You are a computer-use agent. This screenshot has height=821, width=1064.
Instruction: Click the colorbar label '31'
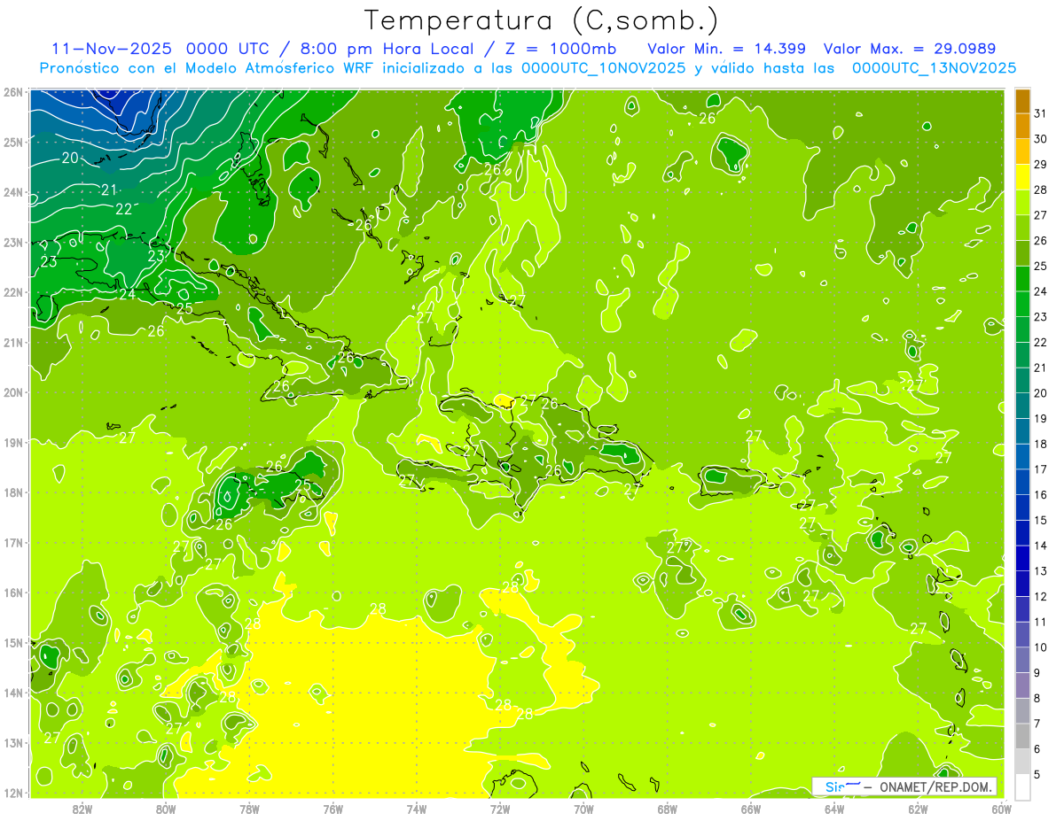pos(1041,113)
